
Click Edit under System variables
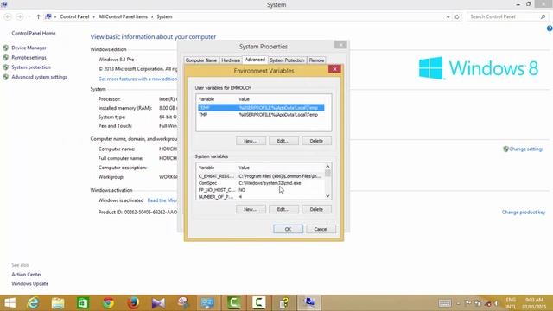pyautogui.click(x=283, y=209)
